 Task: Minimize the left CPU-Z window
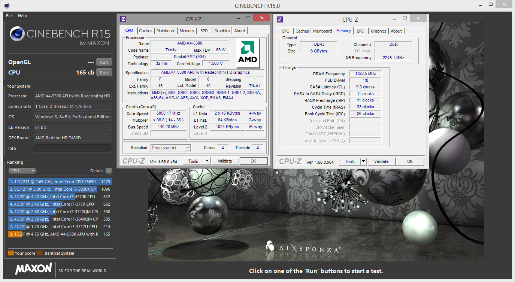(238, 19)
